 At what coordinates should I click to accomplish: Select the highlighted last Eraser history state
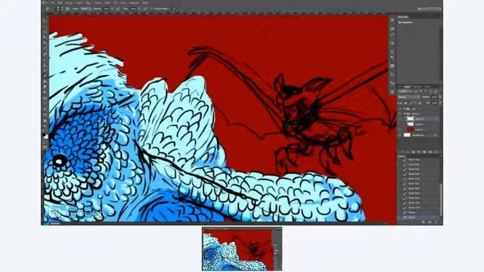pos(418,218)
